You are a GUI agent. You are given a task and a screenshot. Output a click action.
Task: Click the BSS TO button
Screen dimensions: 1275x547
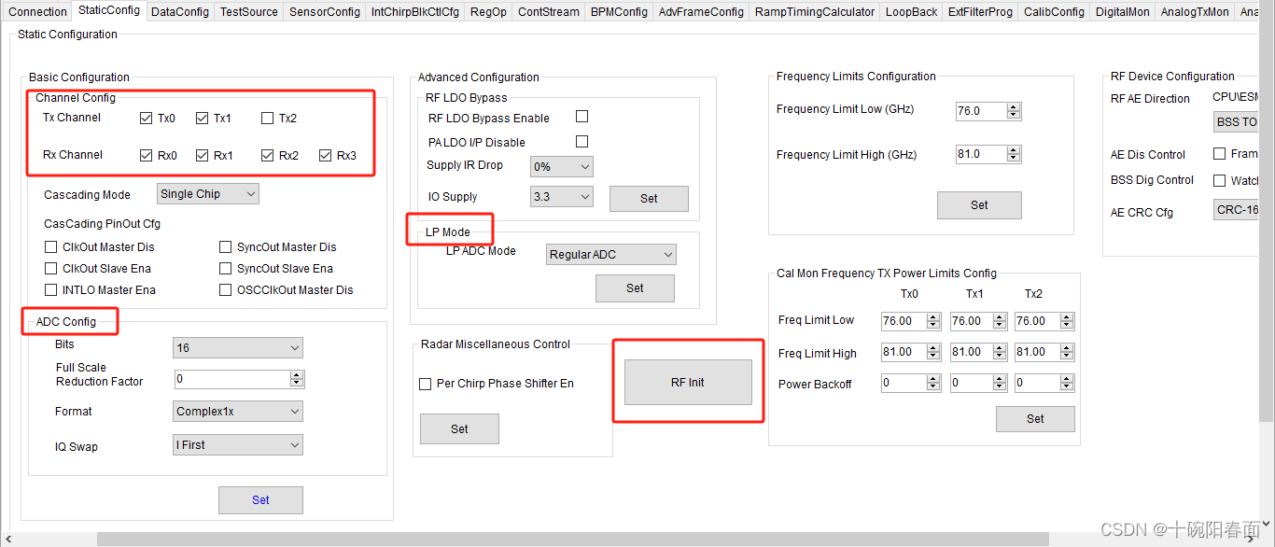coord(1237,122)
